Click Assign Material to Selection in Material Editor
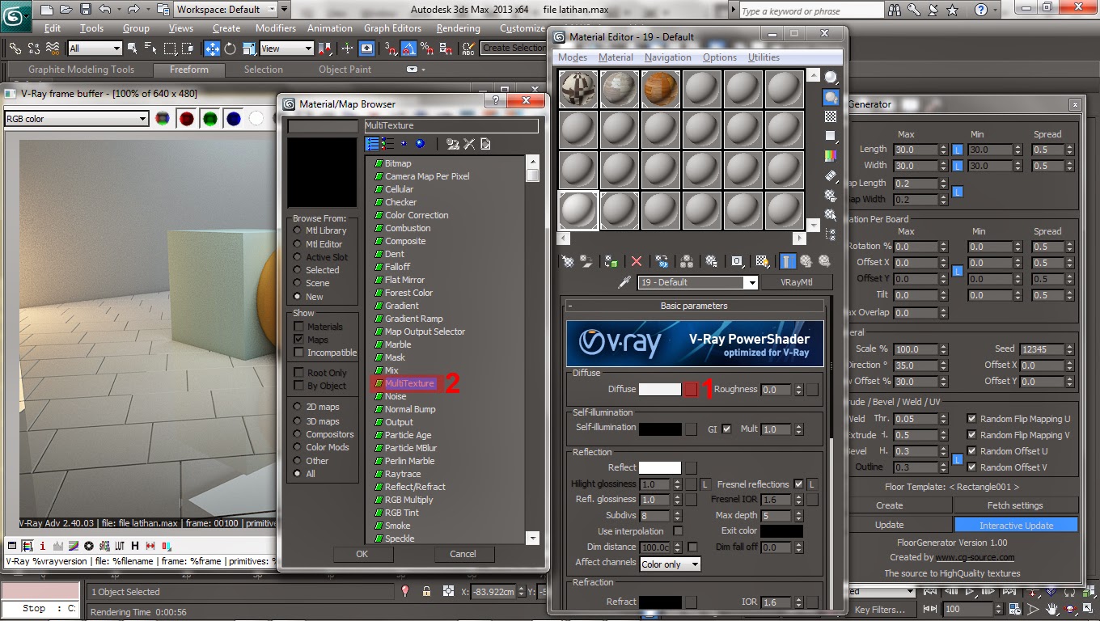 (609, 261)
